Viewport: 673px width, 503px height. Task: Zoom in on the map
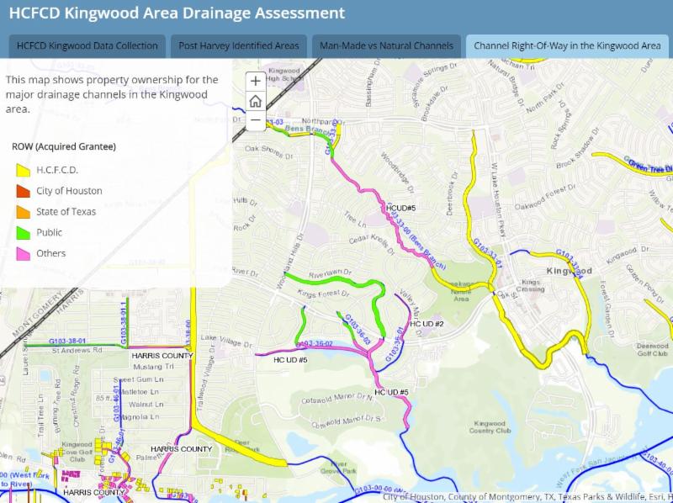256,81
